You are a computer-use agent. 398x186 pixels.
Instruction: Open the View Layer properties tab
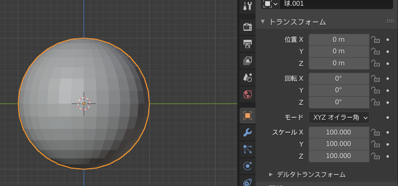pyautogui.click(x=247, y=61)
